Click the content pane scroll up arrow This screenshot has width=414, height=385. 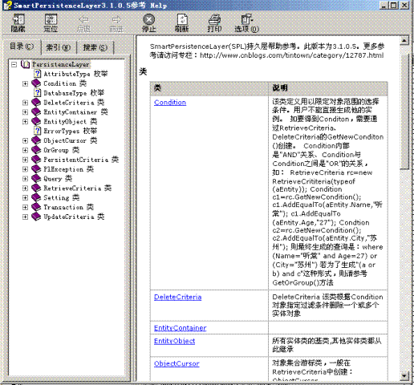click(x=404, y=40)
